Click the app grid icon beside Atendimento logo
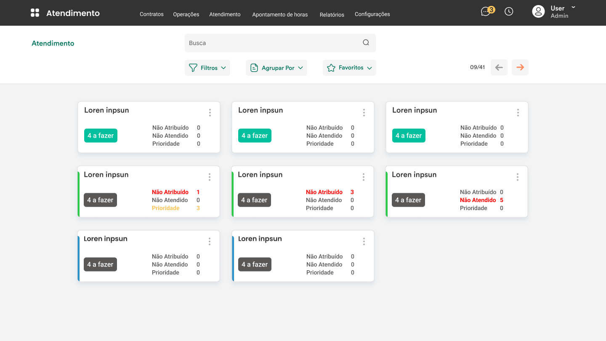The height and width of the screenshot is (341, 606). coord(35,13)
